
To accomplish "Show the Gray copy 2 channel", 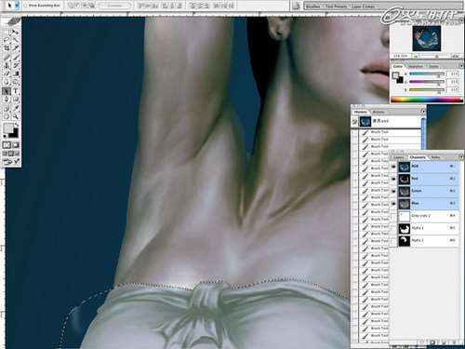I will (x=393, y=216).
